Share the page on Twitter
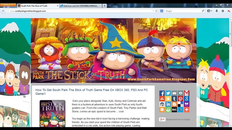The height and width of the screenshot is (130, 232). tap(168, 93)
